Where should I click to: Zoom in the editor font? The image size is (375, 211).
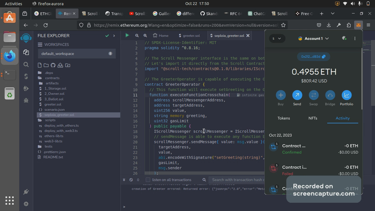[x=145, y=35]
